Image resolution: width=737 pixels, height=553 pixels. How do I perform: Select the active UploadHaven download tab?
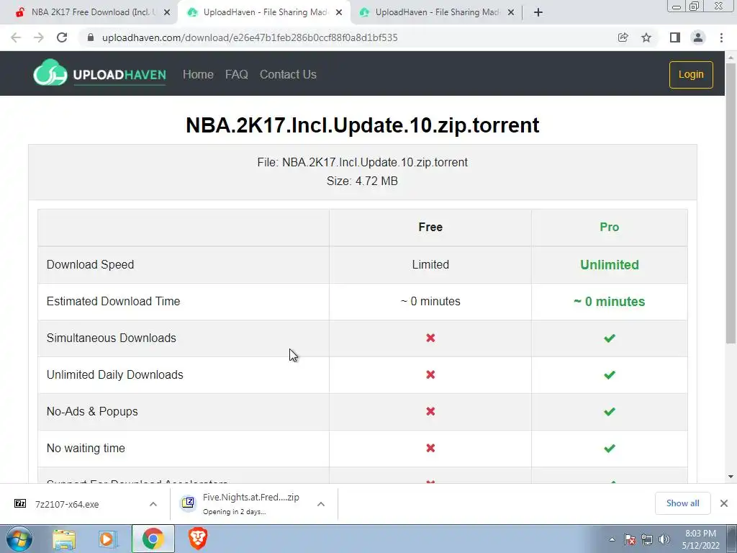265,12
